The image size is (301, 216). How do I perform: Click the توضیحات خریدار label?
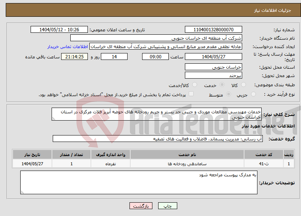(x=277, y=183)
